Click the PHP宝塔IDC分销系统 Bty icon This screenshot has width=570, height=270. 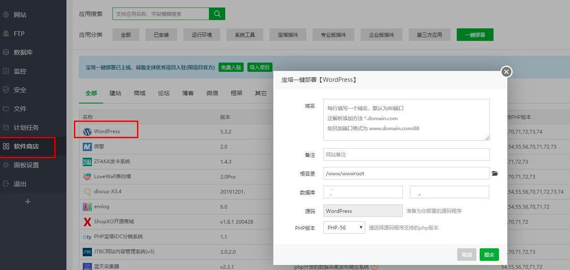(87, 237)
